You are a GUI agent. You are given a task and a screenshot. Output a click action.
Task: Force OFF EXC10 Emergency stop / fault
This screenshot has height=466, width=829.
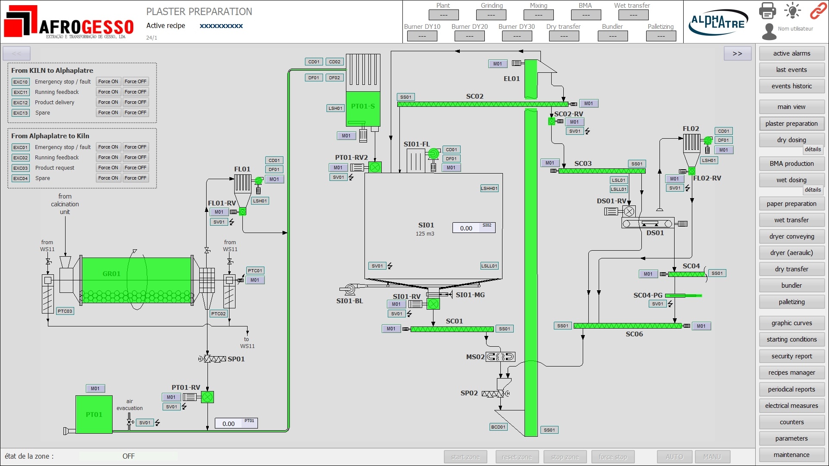coord(135,81)
